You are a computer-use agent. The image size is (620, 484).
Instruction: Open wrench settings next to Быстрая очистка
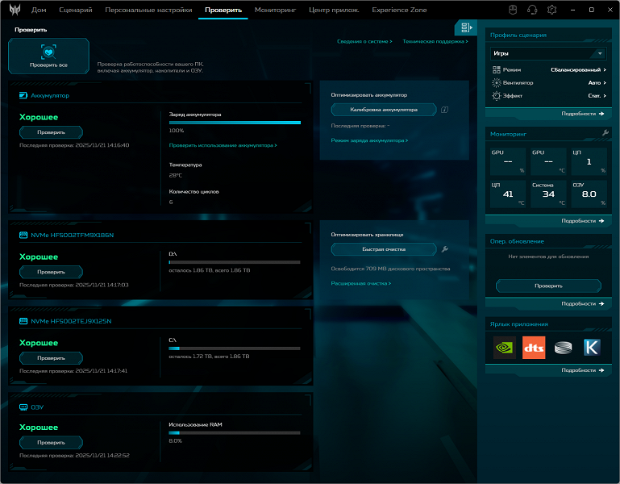coord(444,249)
